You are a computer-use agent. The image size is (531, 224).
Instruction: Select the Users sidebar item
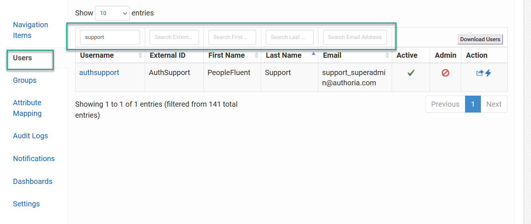coord(22,58)
